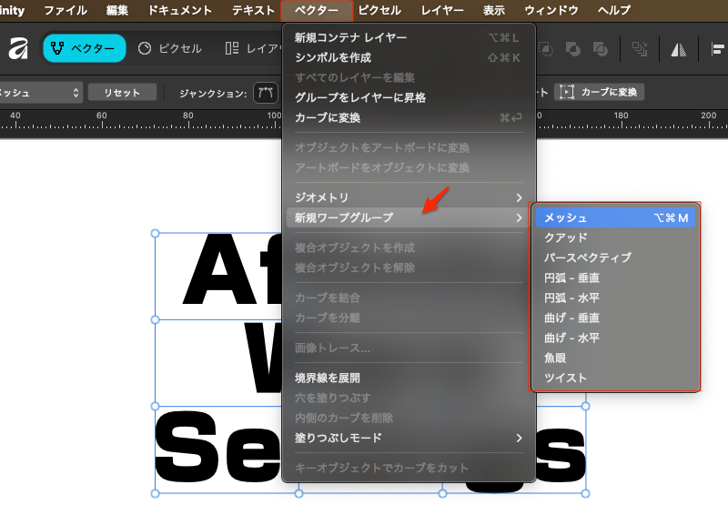The height and width of the screenshot is (515, 728).
Task: Click the flip horizontal triangle icon
Action: tap(678, 49)
